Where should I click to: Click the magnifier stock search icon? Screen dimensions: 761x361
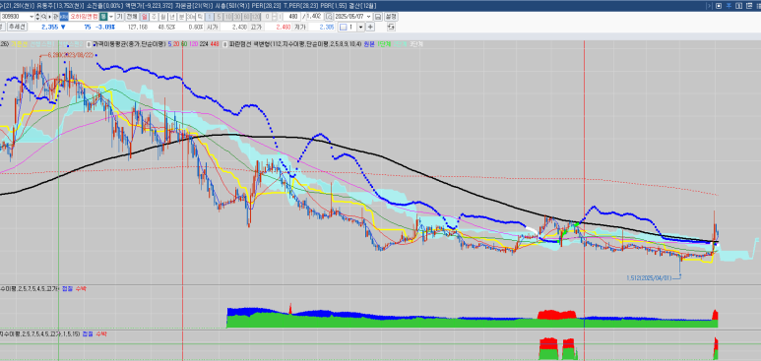tap(43, 17)
